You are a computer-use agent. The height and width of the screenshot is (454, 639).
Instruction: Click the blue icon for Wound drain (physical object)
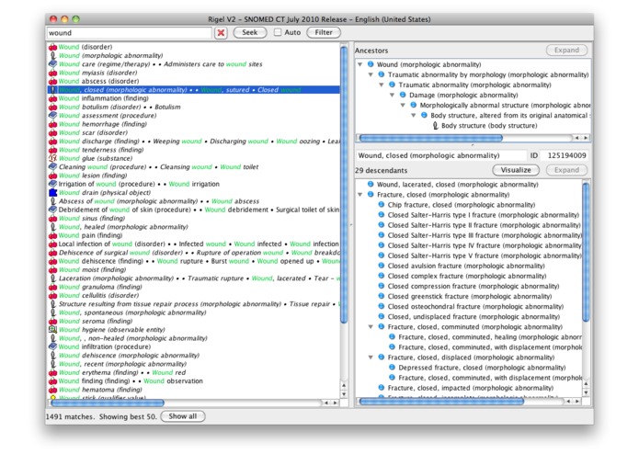pyautogui.click(x=52, y=193)
